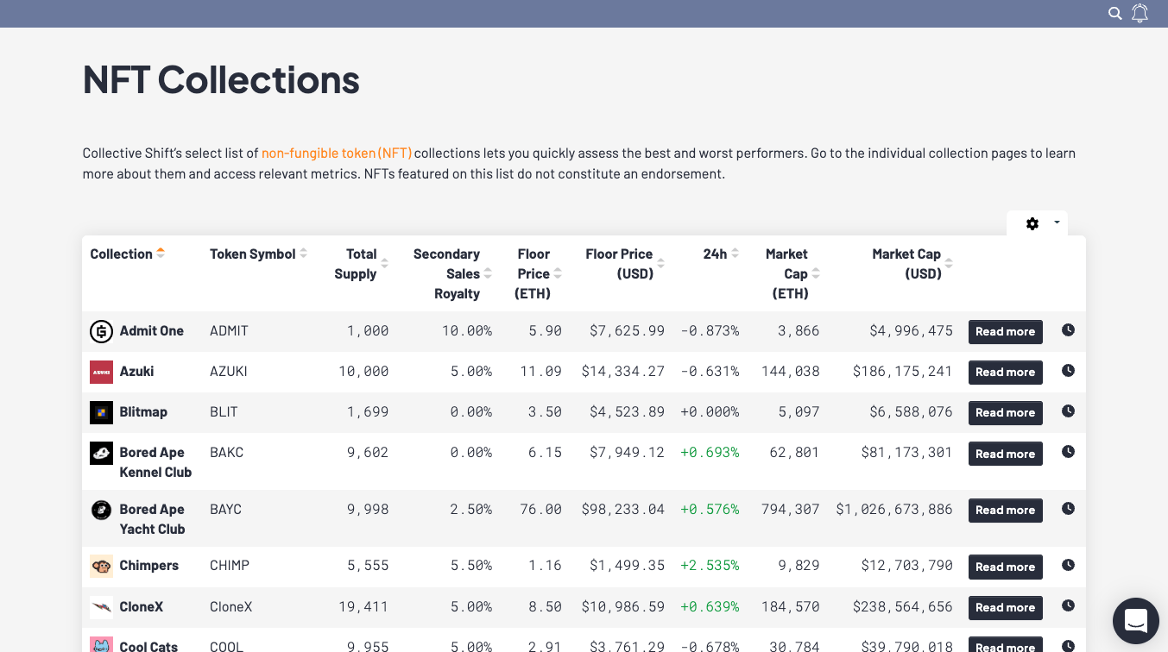The image size is (1168, 652).
Task: Open the non-fungible token (NFT) link
Action: 337,154
